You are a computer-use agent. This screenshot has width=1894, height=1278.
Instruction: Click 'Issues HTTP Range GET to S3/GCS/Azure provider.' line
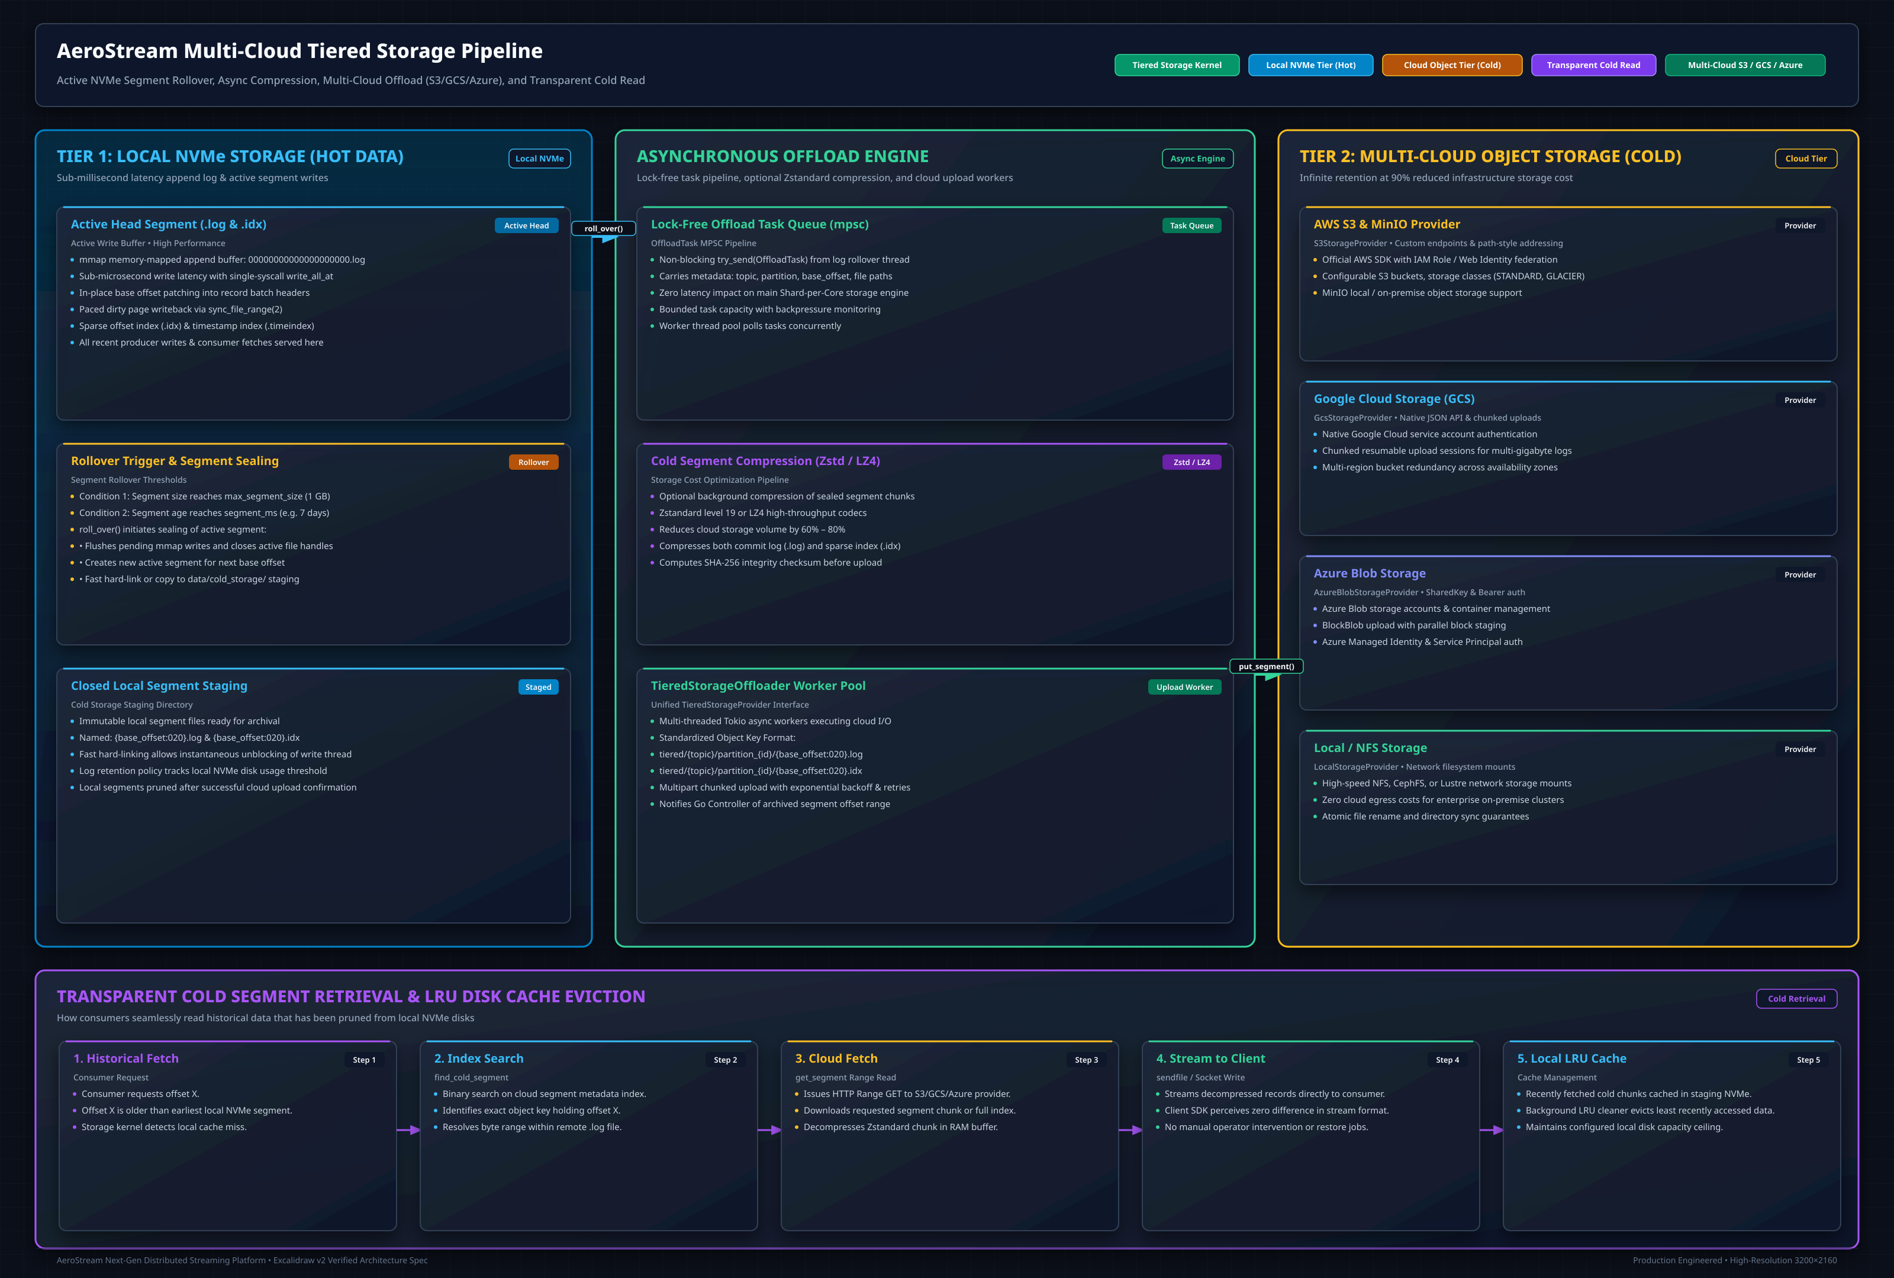coord(906,1094)
